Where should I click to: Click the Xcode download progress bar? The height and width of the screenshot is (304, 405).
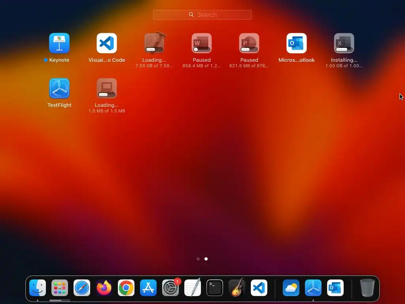point(154,49)
